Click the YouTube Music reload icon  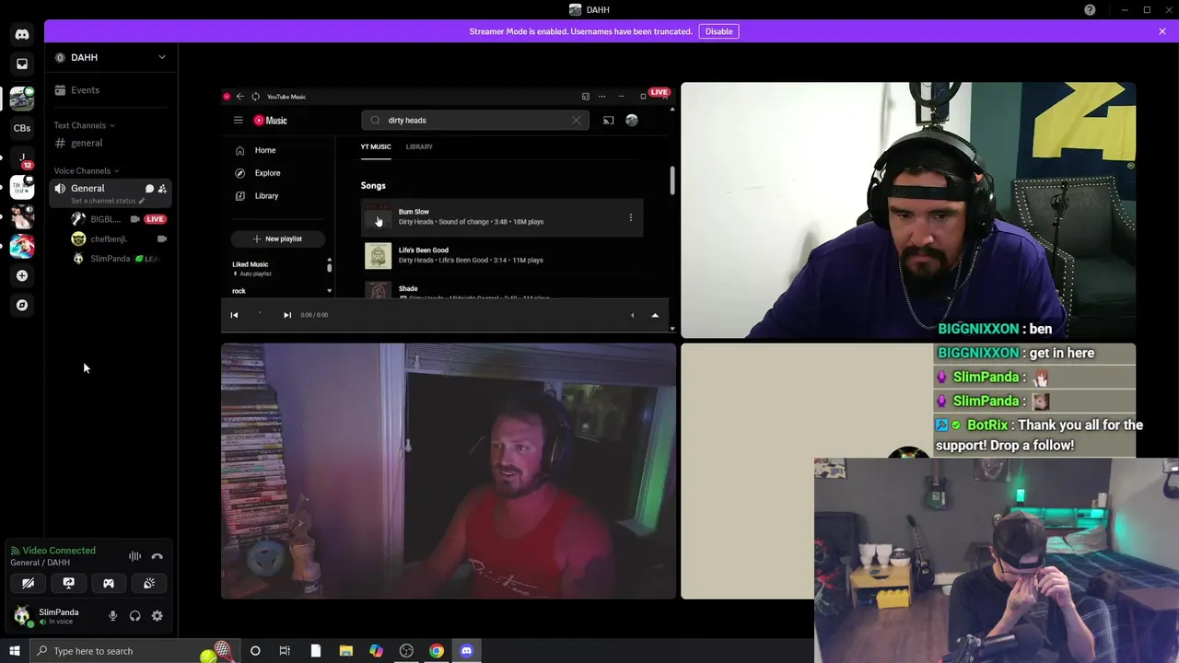(x=255, y=97)
